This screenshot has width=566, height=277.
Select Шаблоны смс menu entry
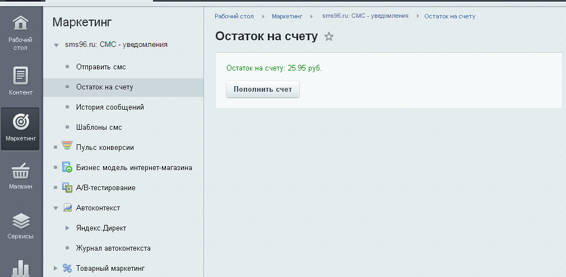point(99,127)
